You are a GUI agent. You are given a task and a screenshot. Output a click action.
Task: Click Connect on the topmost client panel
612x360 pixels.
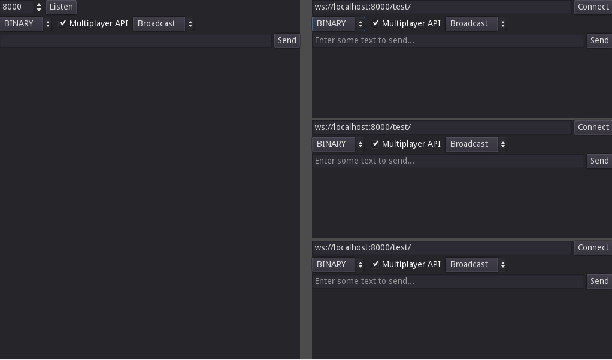coord(593,7)
